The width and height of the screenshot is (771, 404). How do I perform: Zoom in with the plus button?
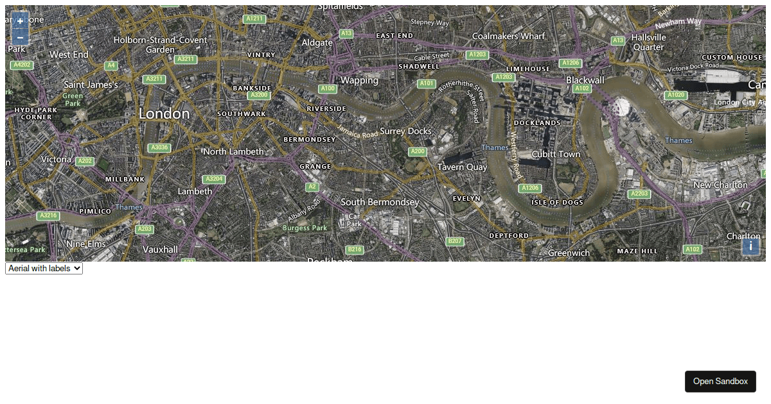(20, 21)
